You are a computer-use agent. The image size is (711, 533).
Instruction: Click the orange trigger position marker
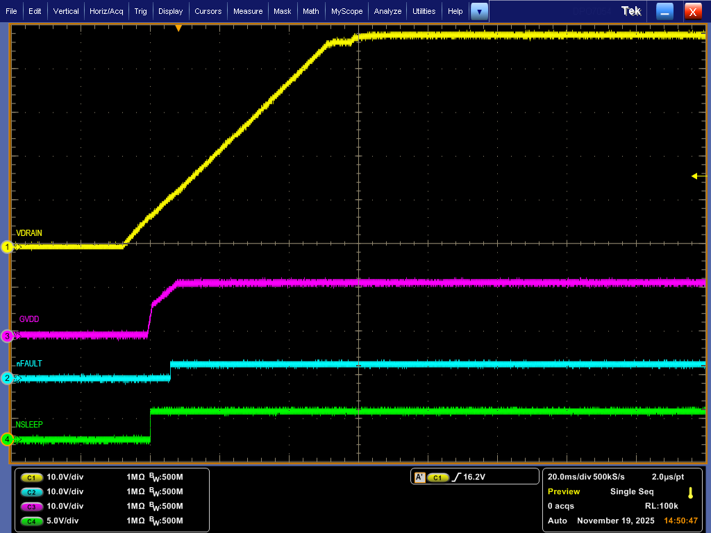[x=178, y=28]
